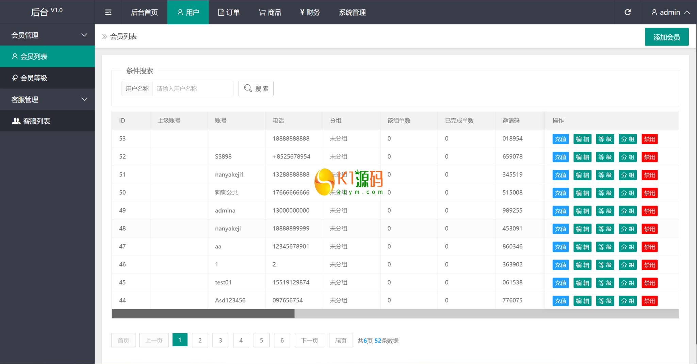Expand the admin user dropdown
Screen dimensions: 697x364
670,12
